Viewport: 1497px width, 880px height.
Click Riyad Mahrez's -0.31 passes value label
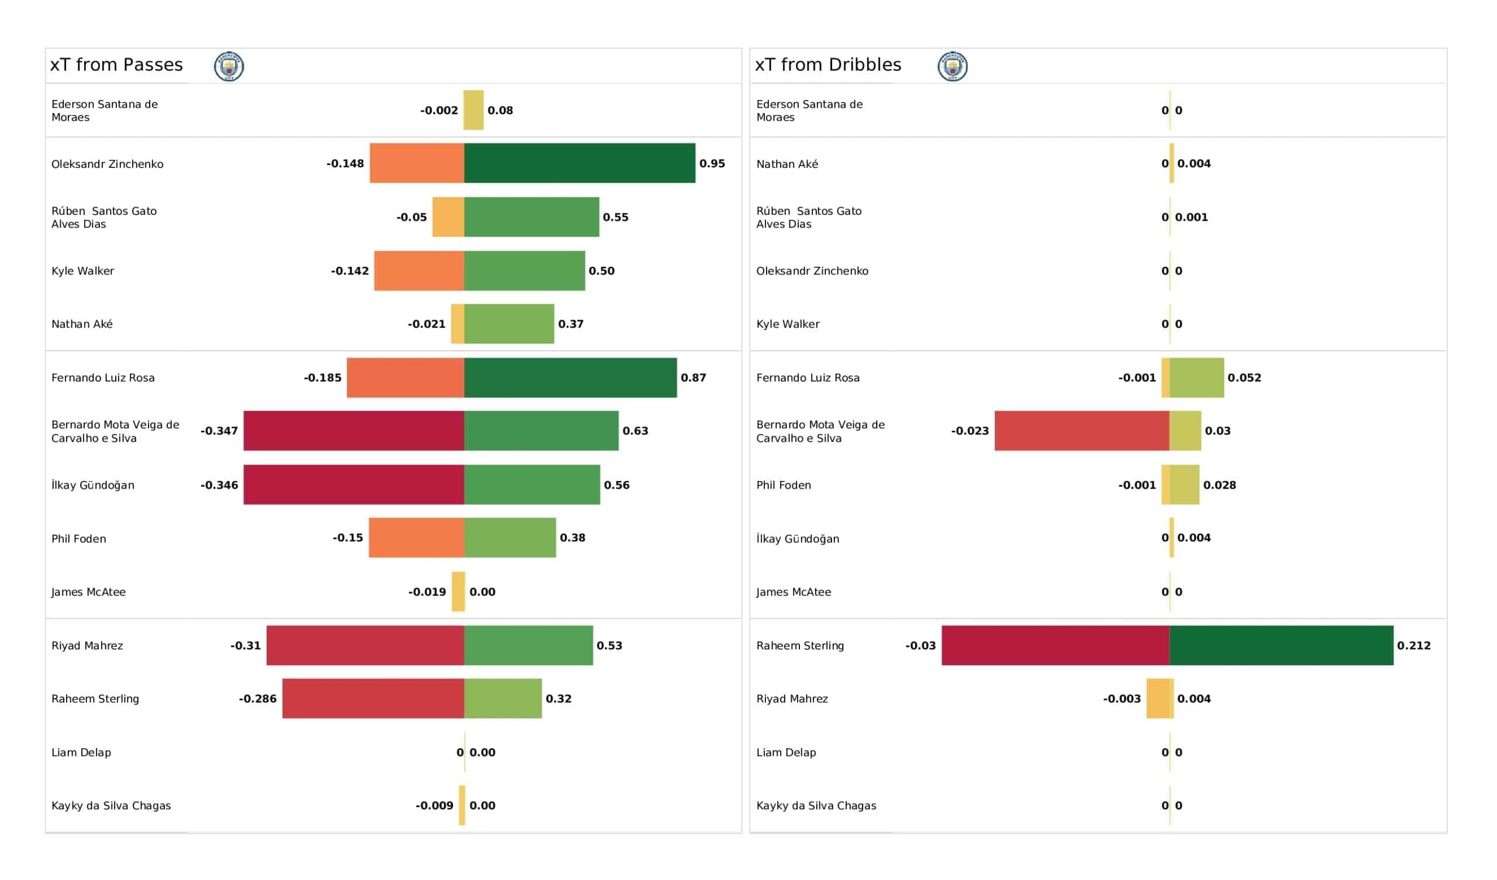point(246,646)
